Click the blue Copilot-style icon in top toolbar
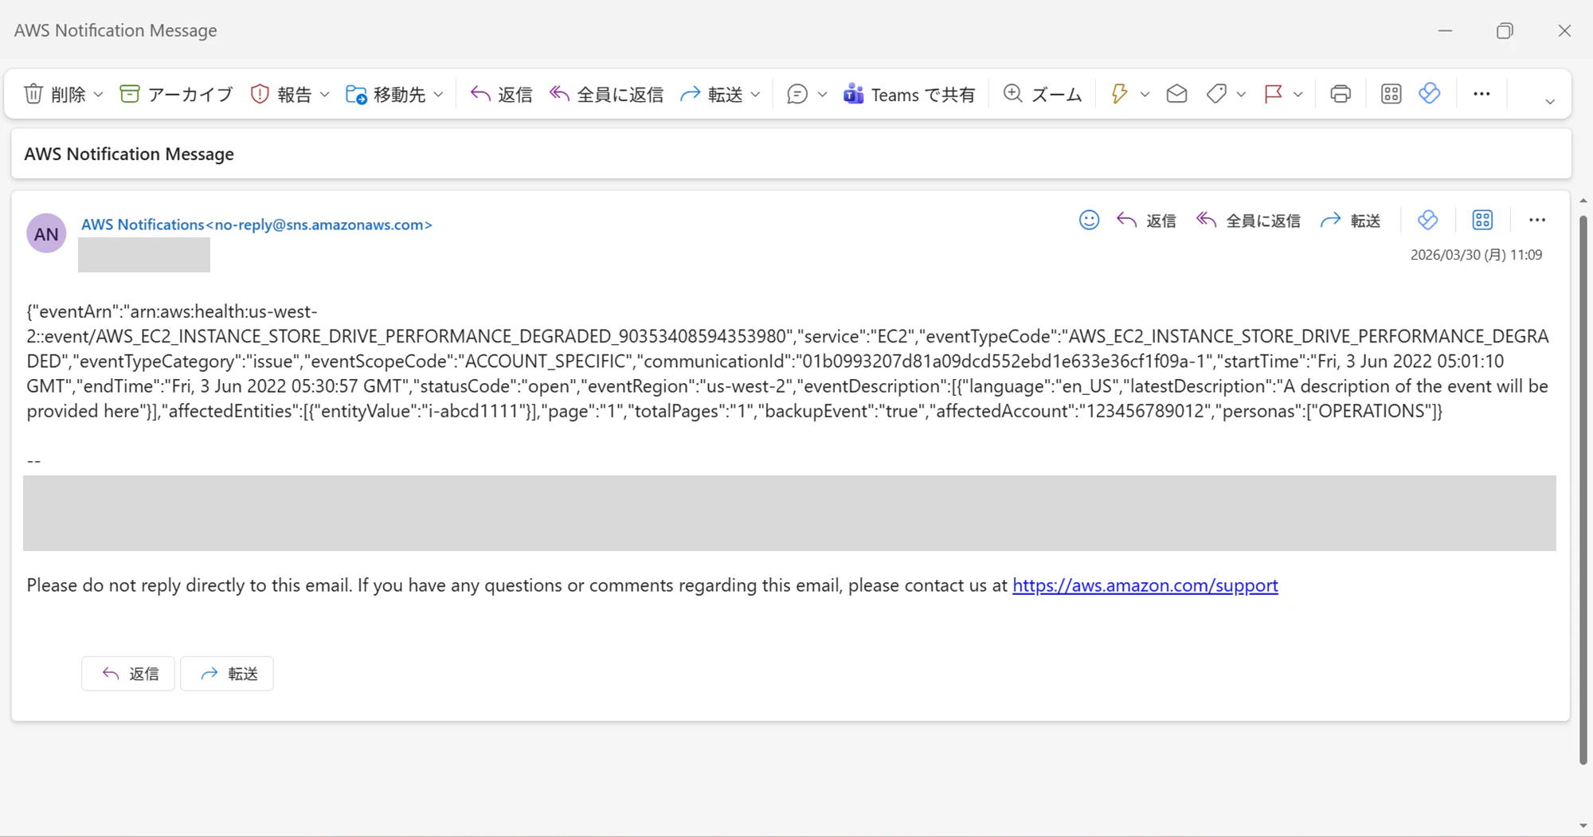 point(1430,93)
